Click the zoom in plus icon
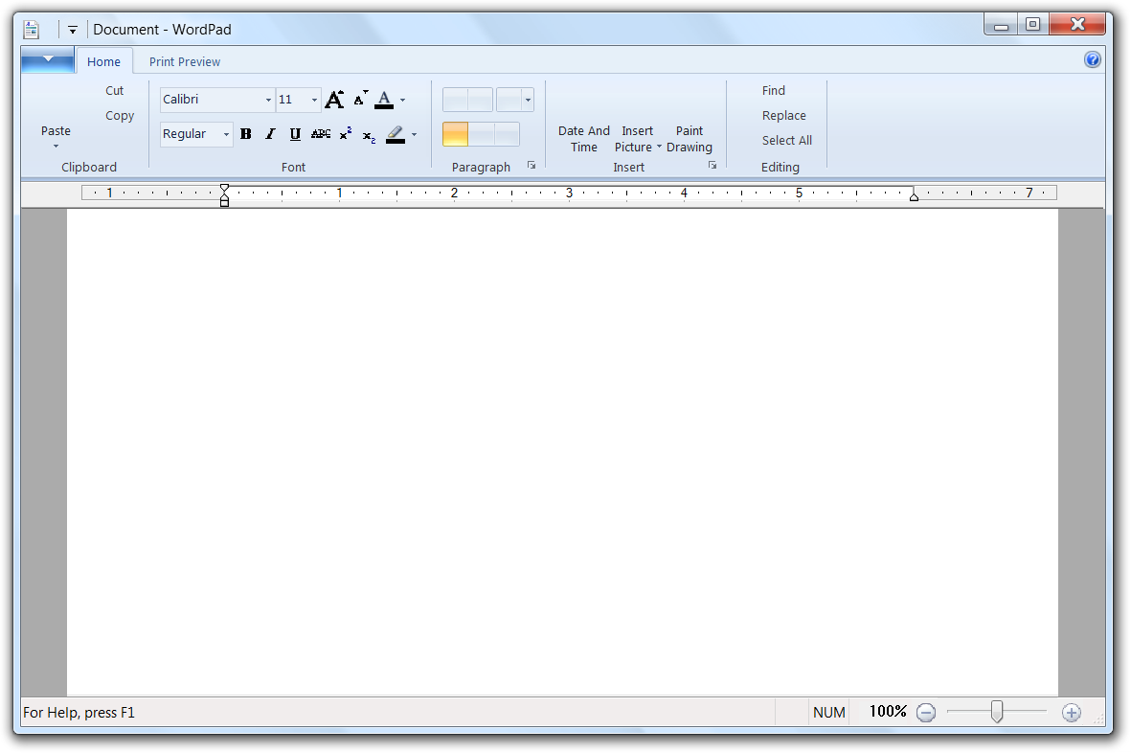1131x753 pixels. [x=1072, y=714]
